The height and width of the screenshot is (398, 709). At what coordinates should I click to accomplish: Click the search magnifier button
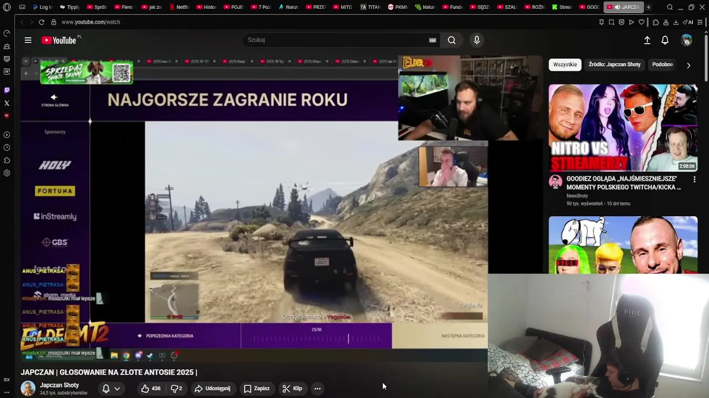[x=451, y=40]
